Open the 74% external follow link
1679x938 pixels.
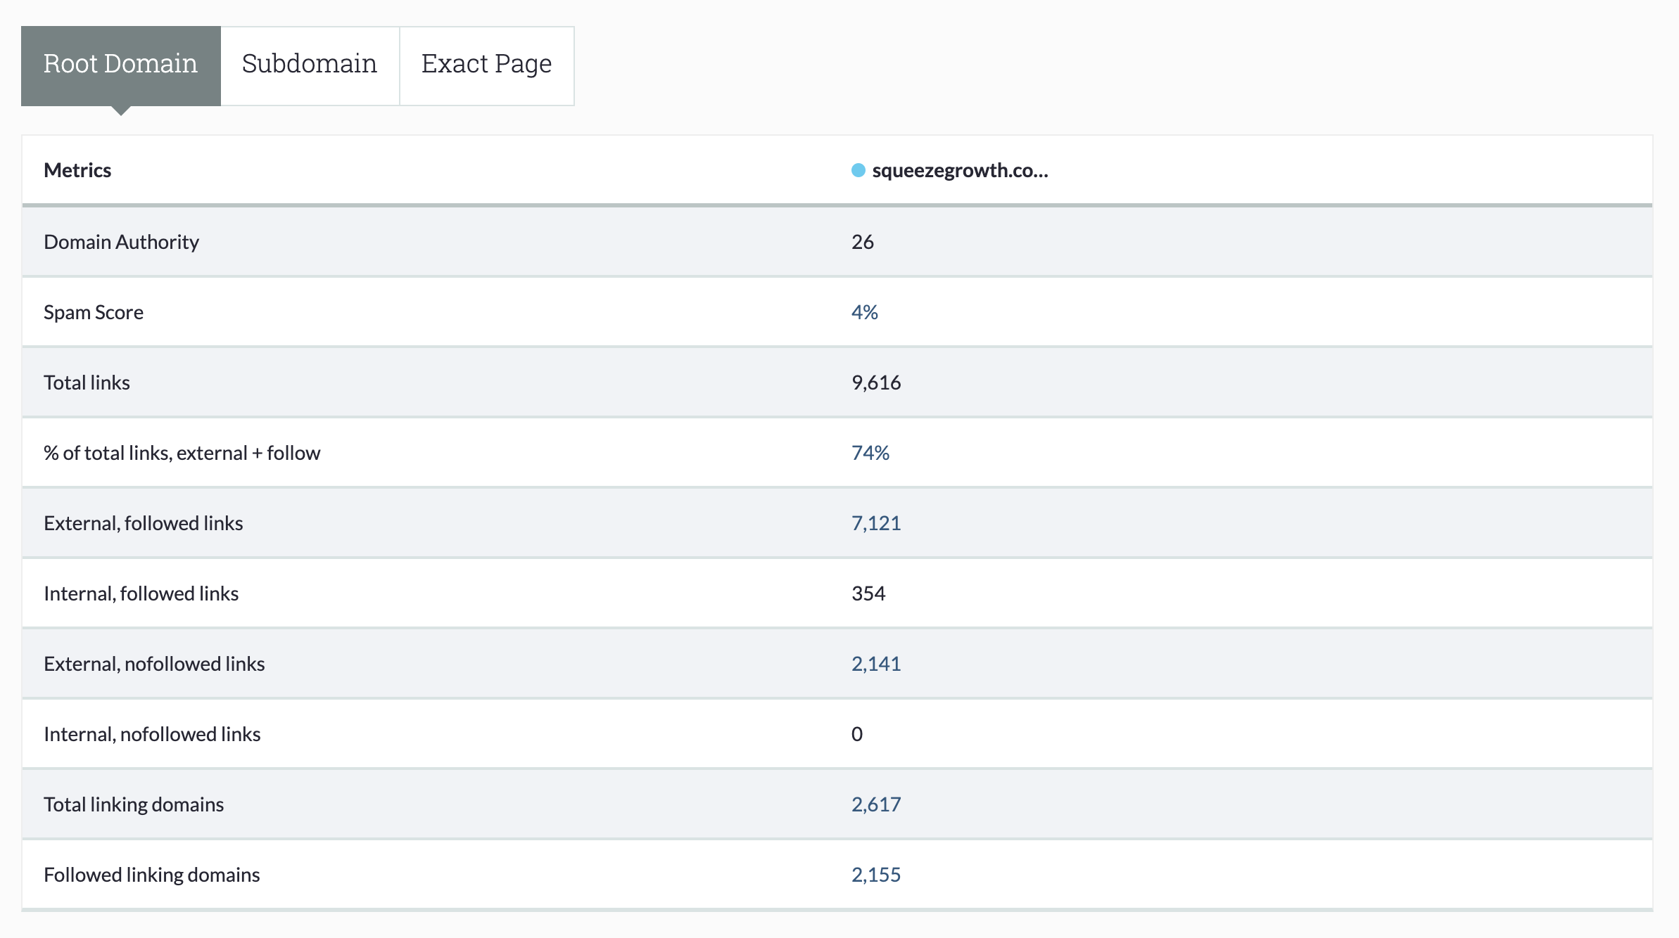[870, 453]
